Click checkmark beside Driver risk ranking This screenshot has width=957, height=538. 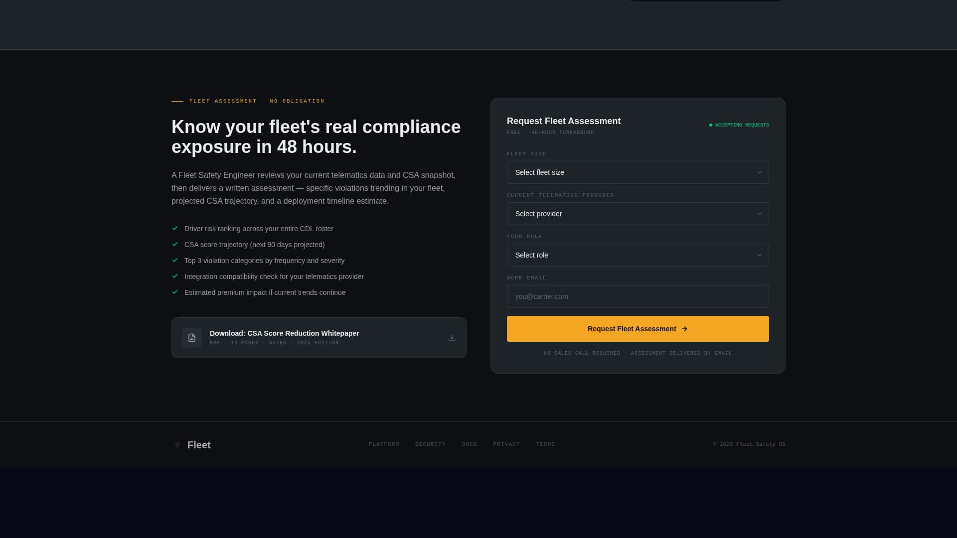tap(175, 228)
